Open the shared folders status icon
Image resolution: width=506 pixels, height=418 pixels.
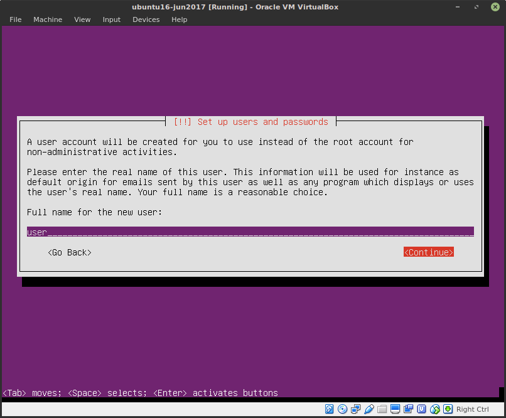382,409
